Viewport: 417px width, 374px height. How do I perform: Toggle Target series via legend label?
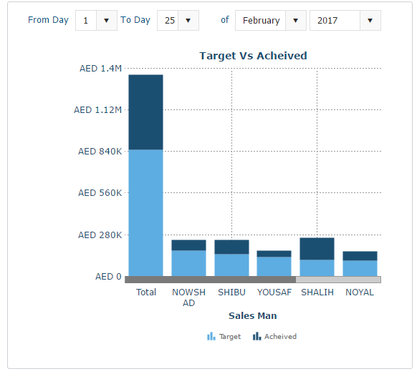tap(230, 337)
